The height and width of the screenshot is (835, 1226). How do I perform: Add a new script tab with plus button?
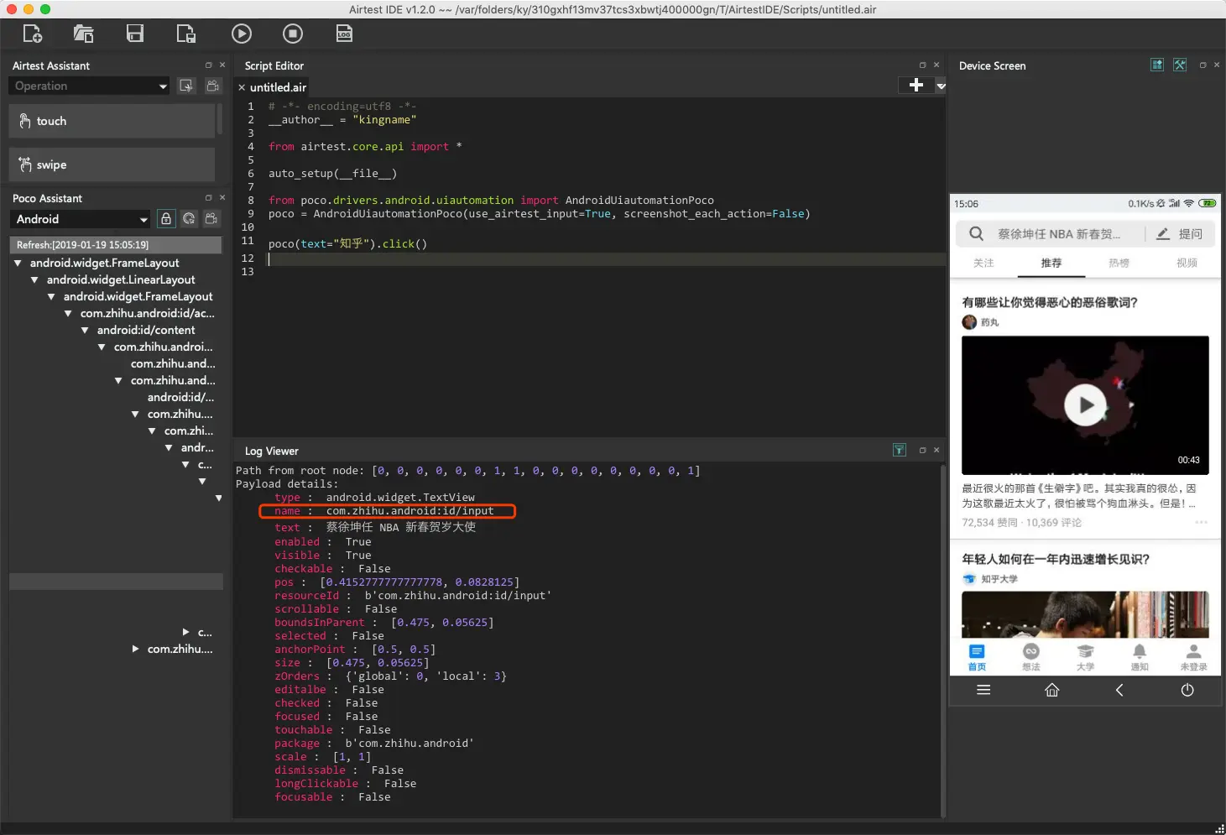tap(916, 85)
